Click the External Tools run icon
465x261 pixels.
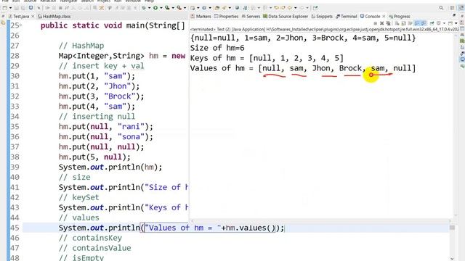coord(179,8)
